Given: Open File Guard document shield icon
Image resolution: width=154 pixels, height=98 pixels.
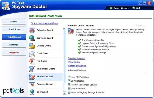Looking at the screenshot, I should [x=32, y=61].
